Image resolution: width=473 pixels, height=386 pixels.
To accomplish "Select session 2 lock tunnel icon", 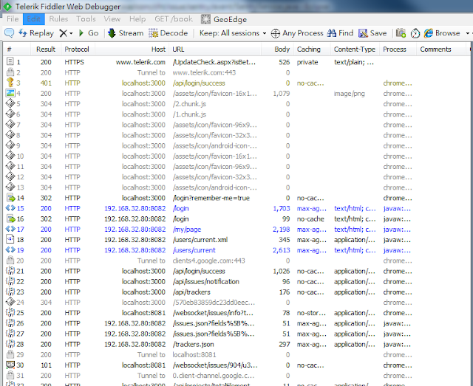I will 10,72.
